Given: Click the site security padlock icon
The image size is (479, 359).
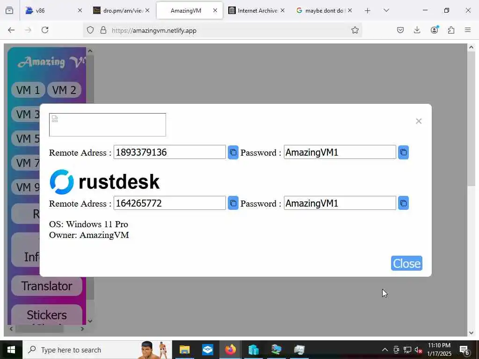Looking at the screenshot, I should tap(103, 30).
